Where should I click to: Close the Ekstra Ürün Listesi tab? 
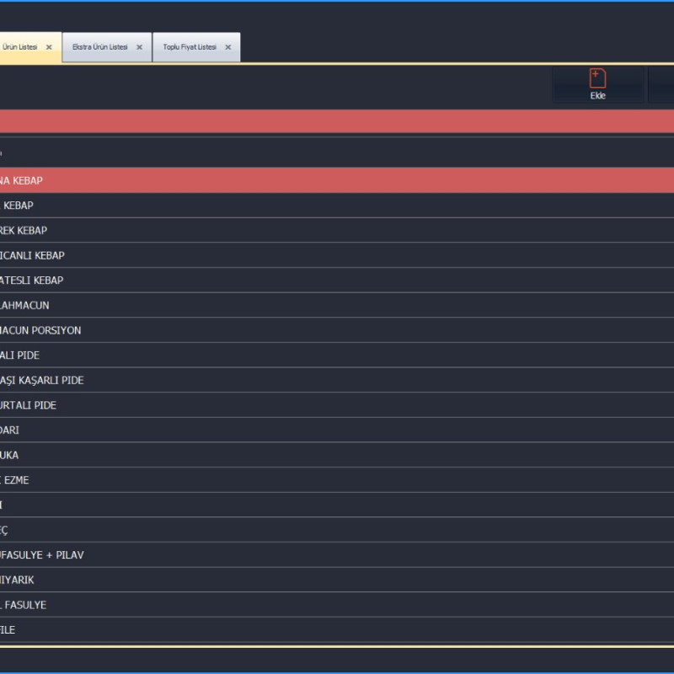pos(139,47)
